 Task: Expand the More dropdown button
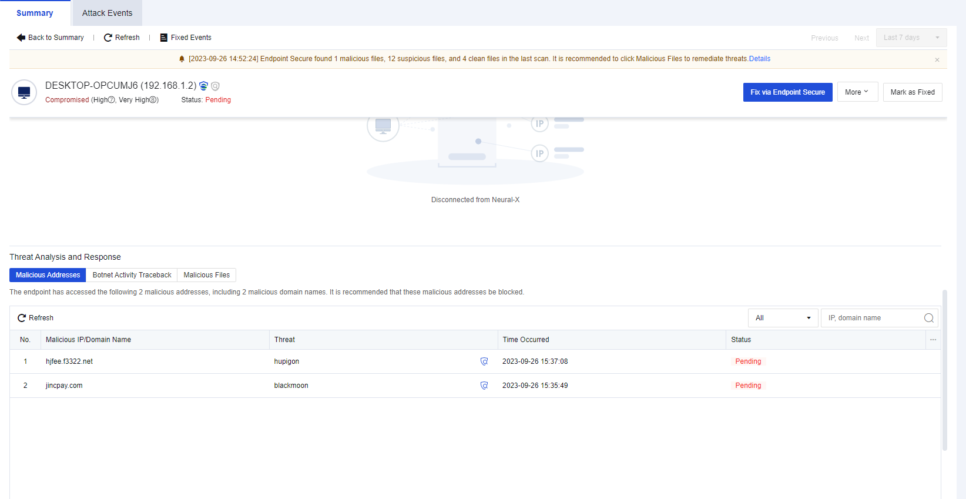(857, 92)
